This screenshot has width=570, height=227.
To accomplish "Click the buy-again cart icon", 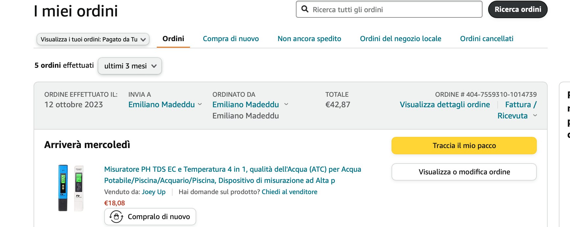I will tap(116, 216).
